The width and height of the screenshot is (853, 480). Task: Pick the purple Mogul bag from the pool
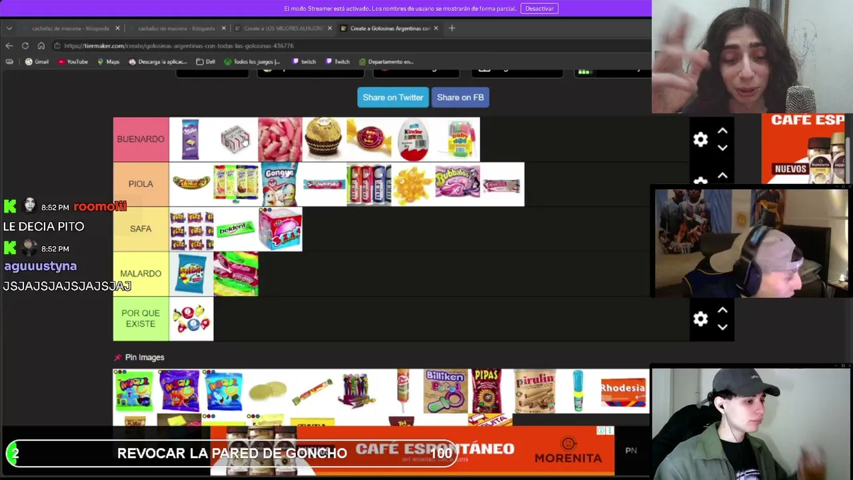[179, 391]
